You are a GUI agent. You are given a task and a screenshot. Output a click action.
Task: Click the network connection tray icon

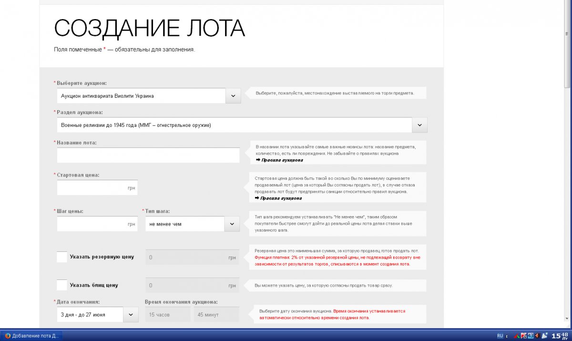click(x=544, y=336)
